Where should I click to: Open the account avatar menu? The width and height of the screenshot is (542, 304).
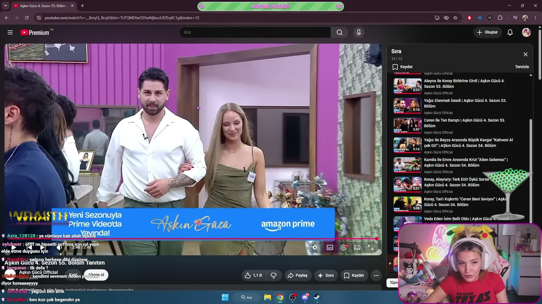526,33
